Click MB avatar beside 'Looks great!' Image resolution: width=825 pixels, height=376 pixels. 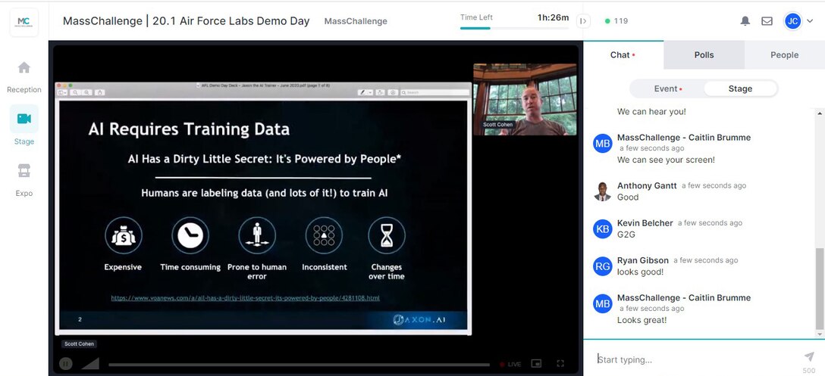click(602, 303)
